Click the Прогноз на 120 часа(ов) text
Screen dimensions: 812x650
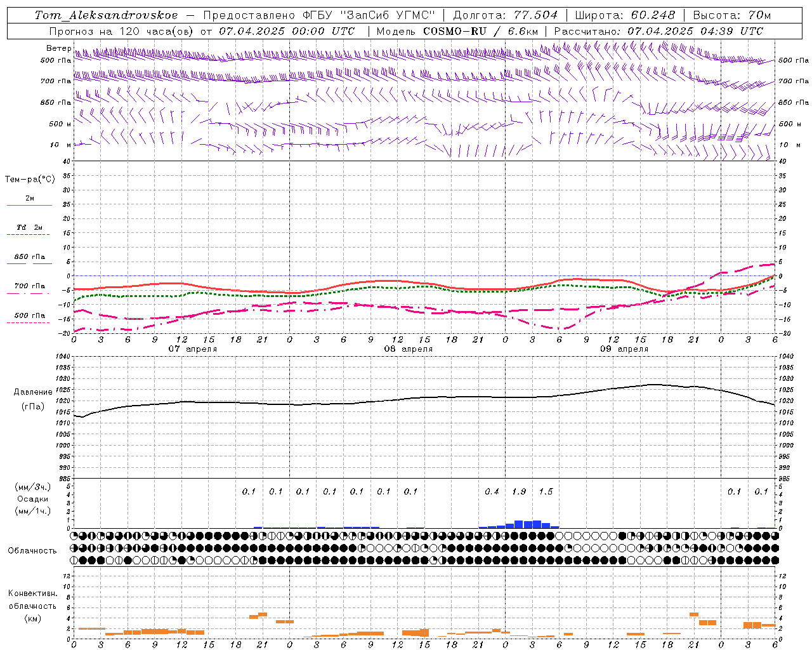[122, 31]
